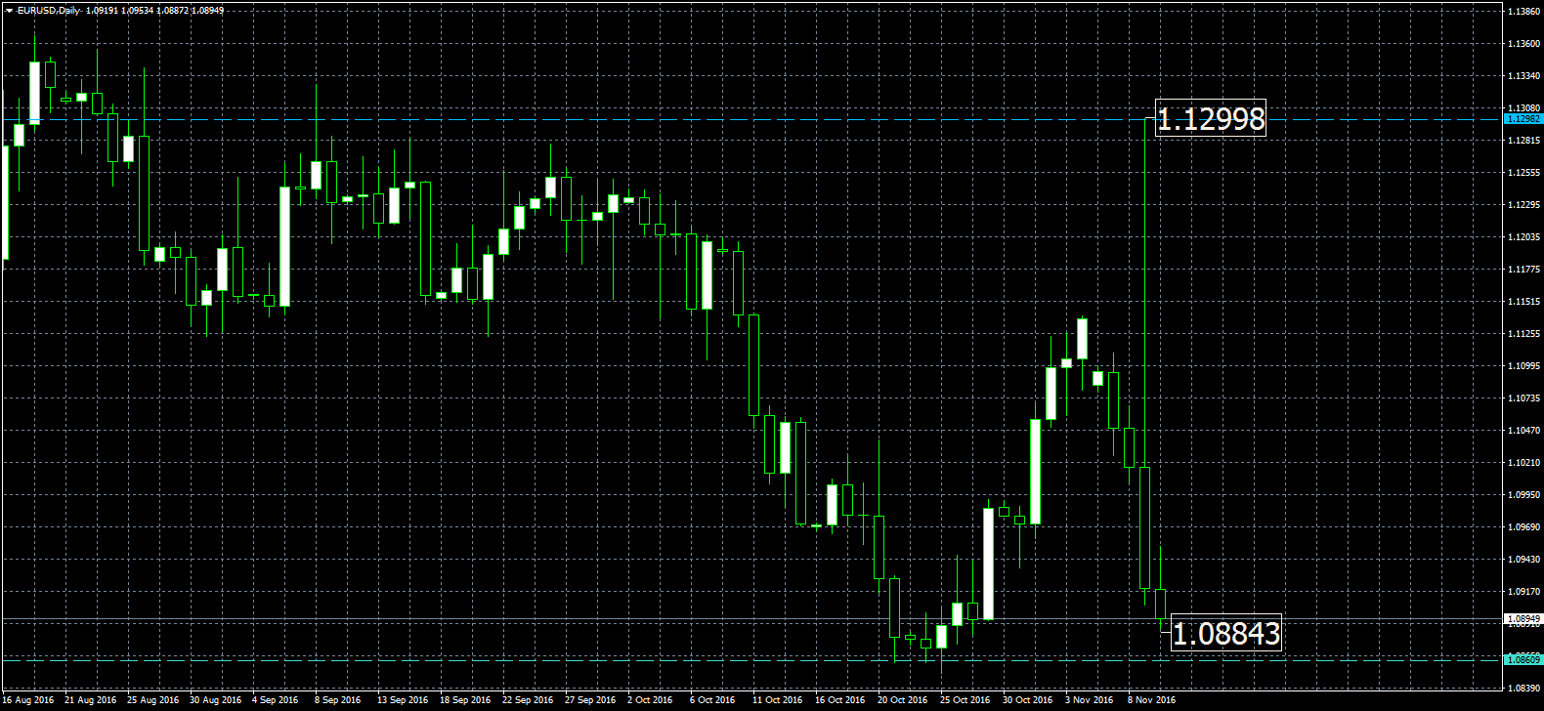Viewport: 1544px width, 711px height.
Task: Click the 25 Oct 2016 date label
Action: (x=965, y=700)
